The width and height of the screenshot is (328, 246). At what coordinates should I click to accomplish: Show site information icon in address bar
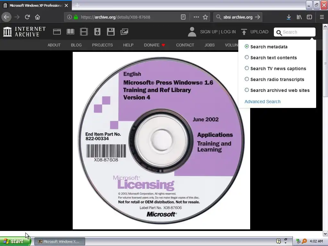[70, 17]
